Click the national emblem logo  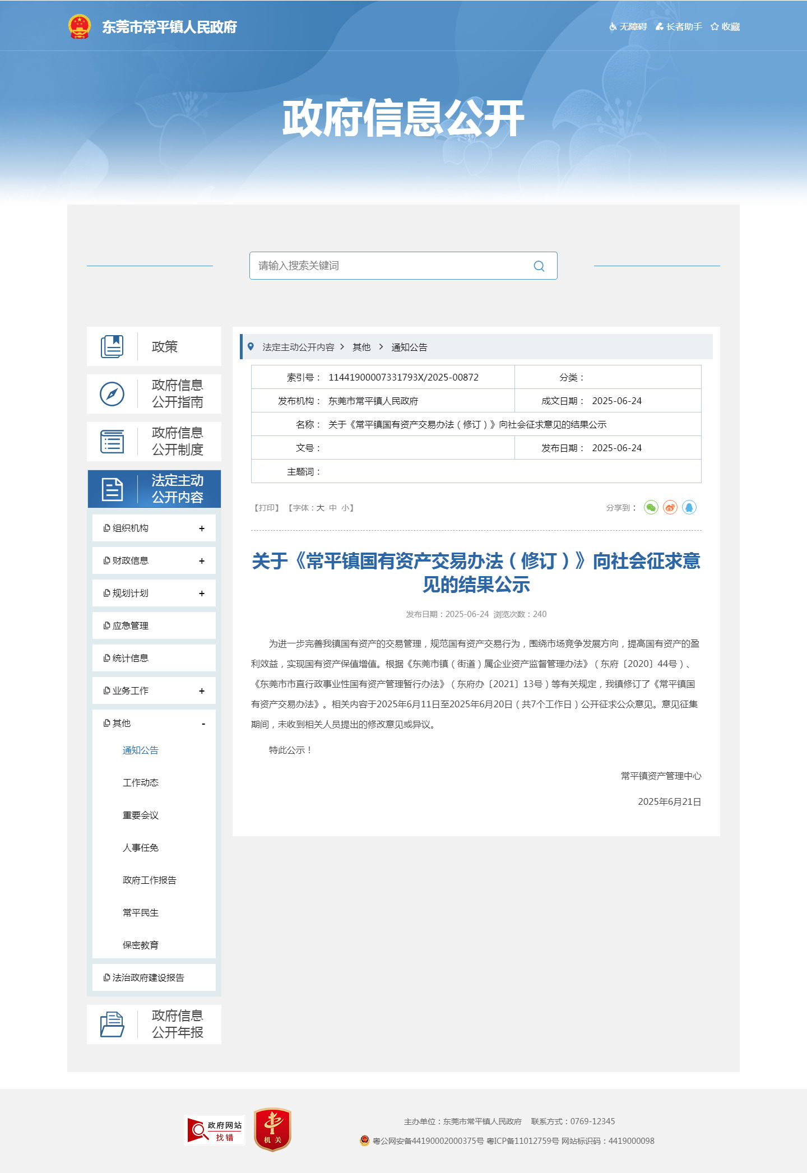80,26
